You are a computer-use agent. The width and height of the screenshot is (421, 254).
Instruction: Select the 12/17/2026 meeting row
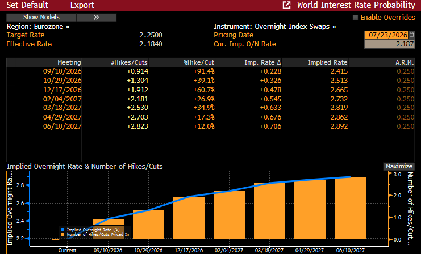(x=210, y=90)
